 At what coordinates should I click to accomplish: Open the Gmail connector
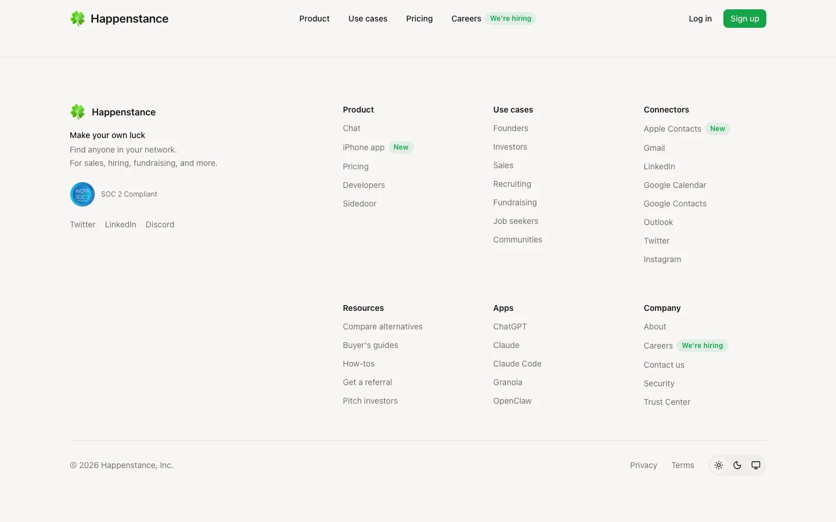click(654, 148)
